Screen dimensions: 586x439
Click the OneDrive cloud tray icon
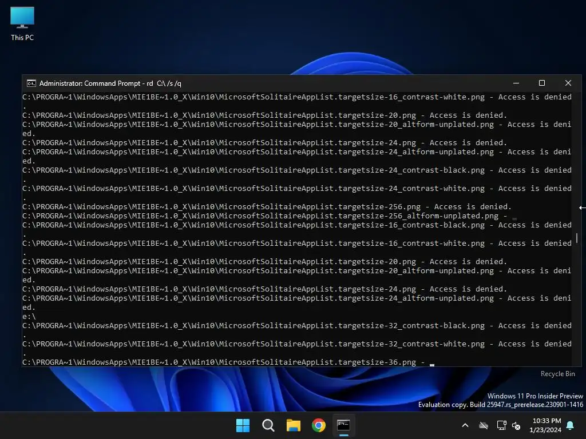click(x=484, y=425)
